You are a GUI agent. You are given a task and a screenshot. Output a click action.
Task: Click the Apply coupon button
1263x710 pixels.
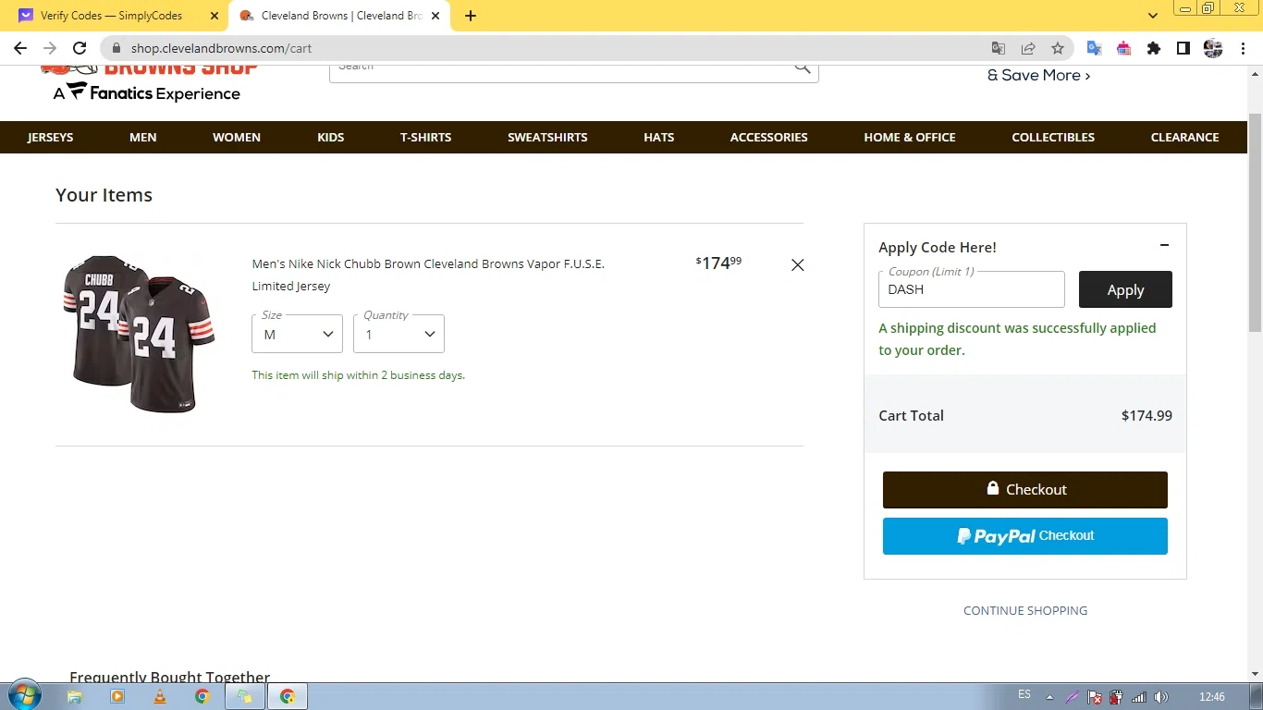[x=1125, y=289]
